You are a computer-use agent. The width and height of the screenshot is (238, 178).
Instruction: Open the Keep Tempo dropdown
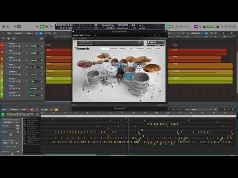[122, 28]
